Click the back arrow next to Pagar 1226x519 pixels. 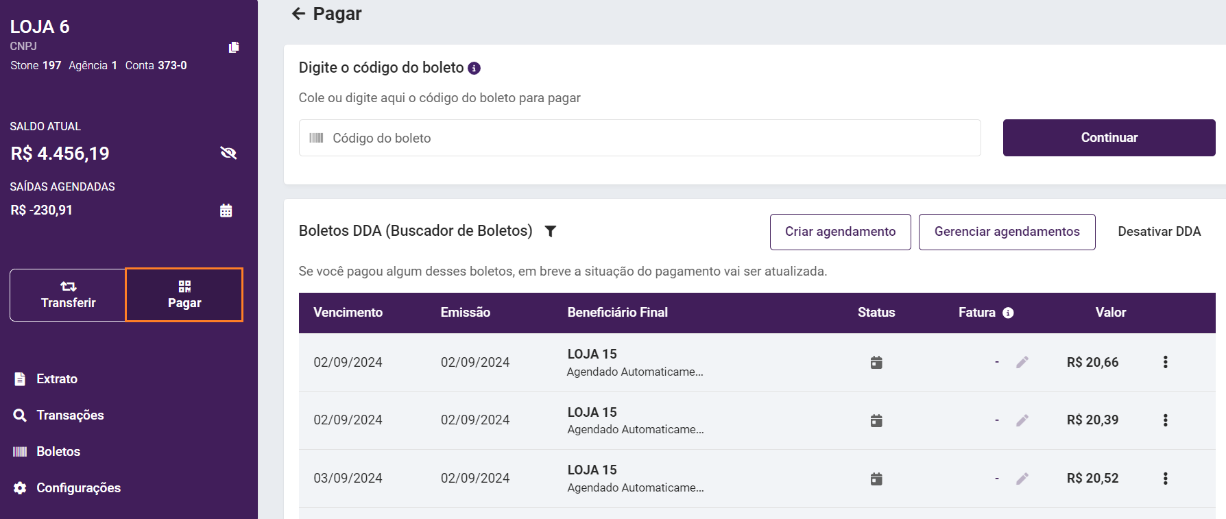pos(298,14)
